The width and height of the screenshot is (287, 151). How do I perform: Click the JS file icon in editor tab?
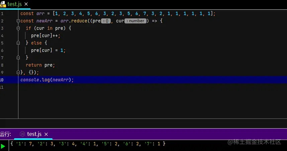3,4
